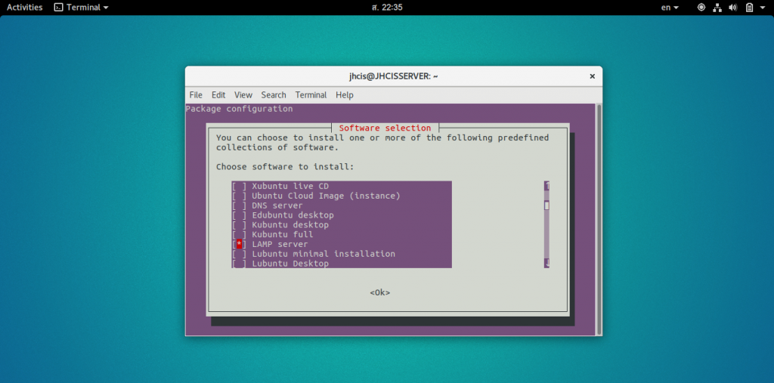This screenshot has height=383, width=774.
Task: Click the software list scroll-down arrow
Action: (x=547, y=263)
